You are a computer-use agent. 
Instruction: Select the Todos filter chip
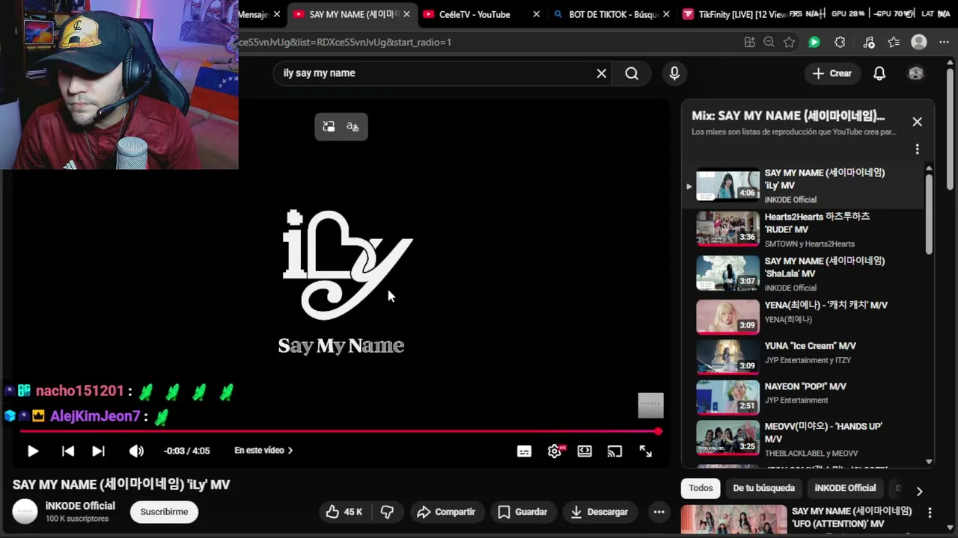click(x=701, y=488)
